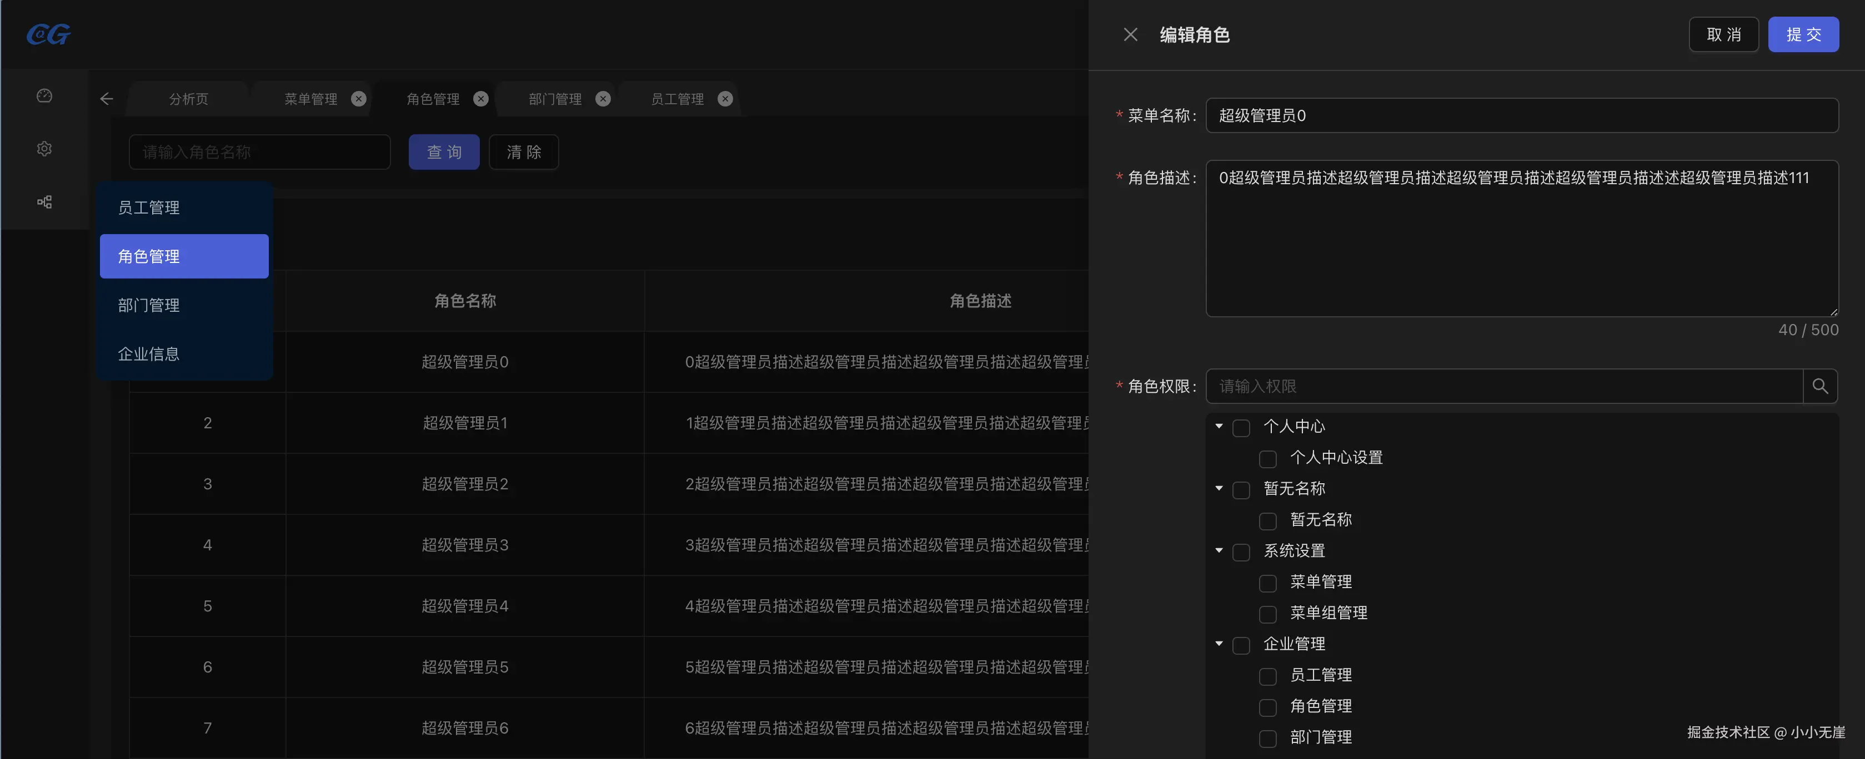Image resolution: width=1865 pixels, height=759 pixels.
Task: Collapse the 企业管理 tree node
Action: pyautogui.click(x=1219, y=644)
